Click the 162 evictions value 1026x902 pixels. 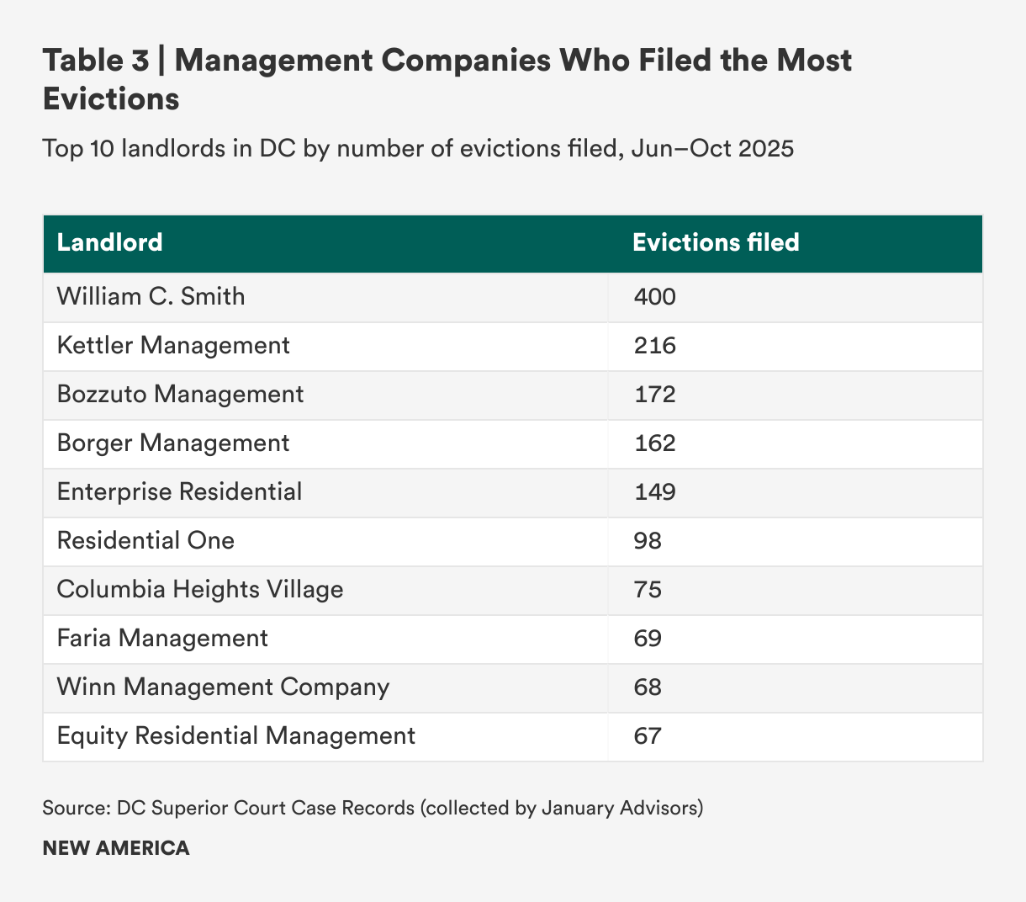click(654, 443)
